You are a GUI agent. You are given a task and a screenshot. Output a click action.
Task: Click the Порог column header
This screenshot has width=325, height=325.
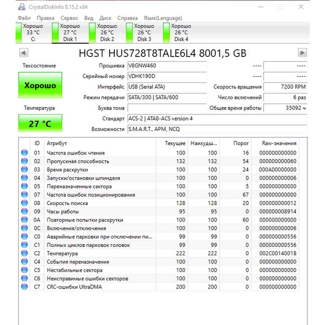tap(235, 143)
